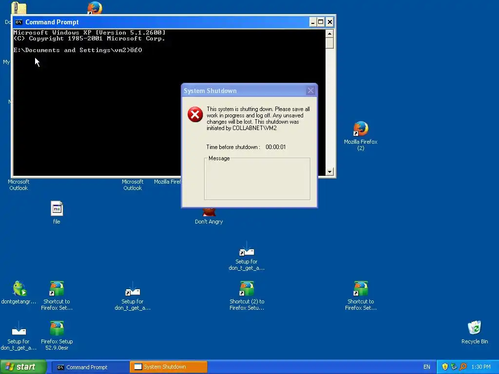The image size is (499, 374).
Task: Click the EN language indicator
Action: point(427,367)
